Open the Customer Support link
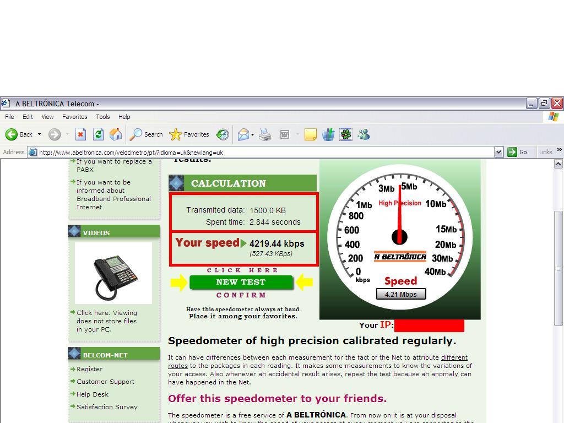Screen dimensions: 564x423 105,382
